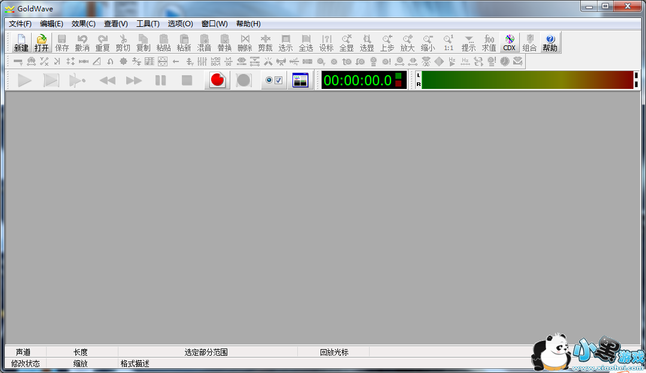Click the 全显 (Zoom All) icon
Image resolution: width=646 pixels, height=373 pixels.
point(346,43)
